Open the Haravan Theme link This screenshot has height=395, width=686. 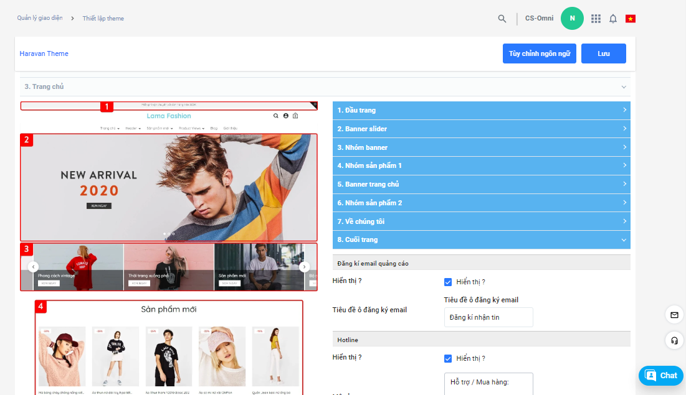pos(44,53)
